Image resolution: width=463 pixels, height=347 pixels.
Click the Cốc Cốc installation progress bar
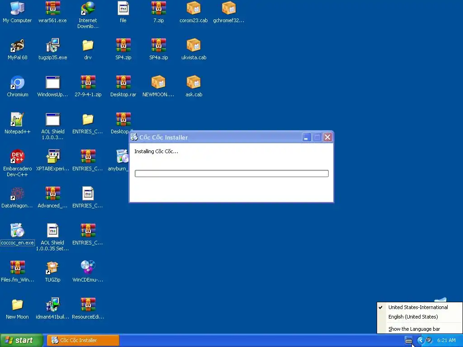click(231, 173)
